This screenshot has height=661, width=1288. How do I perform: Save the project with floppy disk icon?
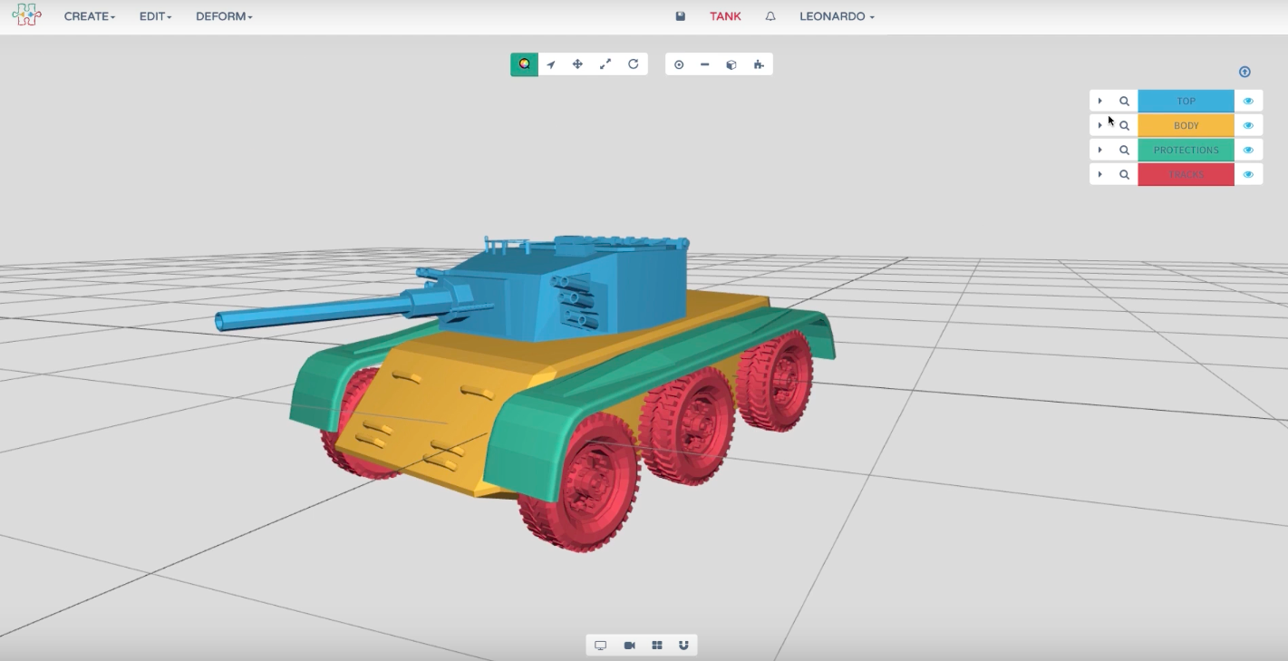(x=681, y=16)
